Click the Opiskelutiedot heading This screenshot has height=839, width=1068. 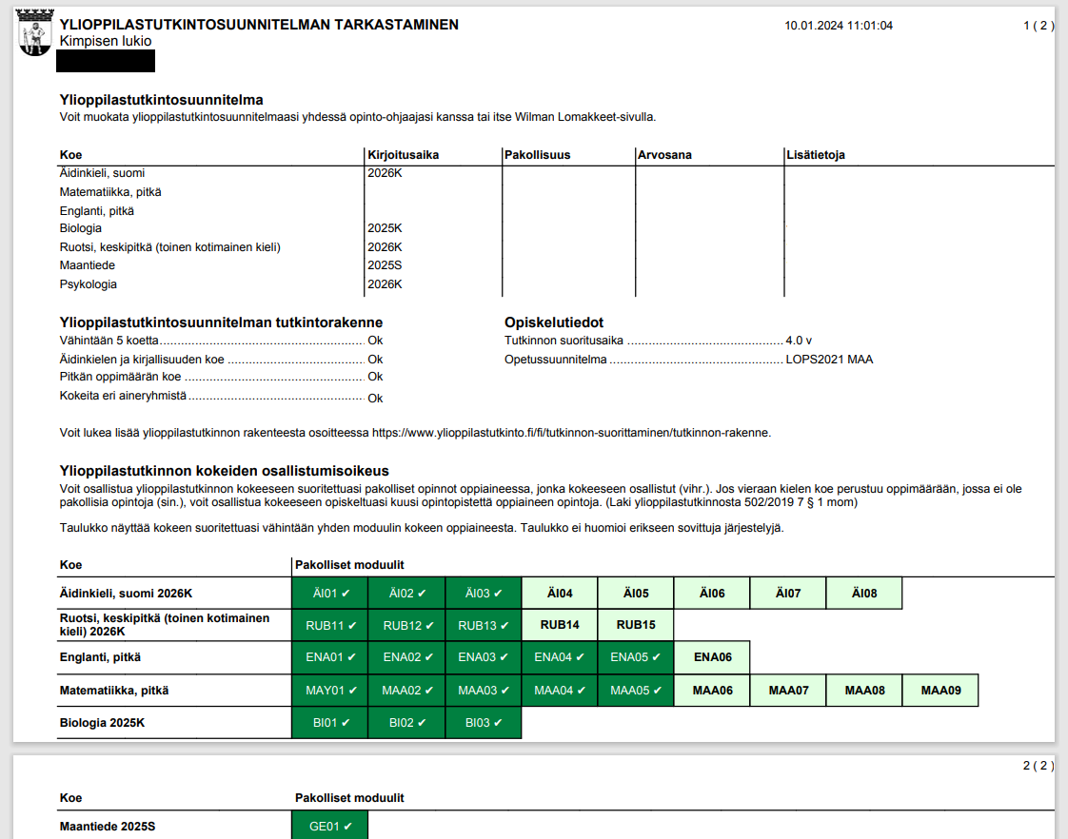tap(554, 322)
